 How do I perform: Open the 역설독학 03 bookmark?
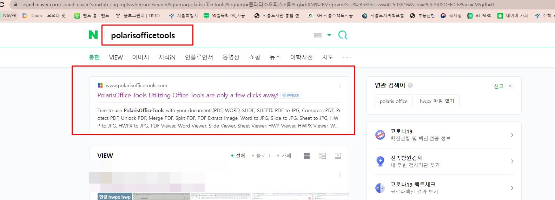[226, 16]
